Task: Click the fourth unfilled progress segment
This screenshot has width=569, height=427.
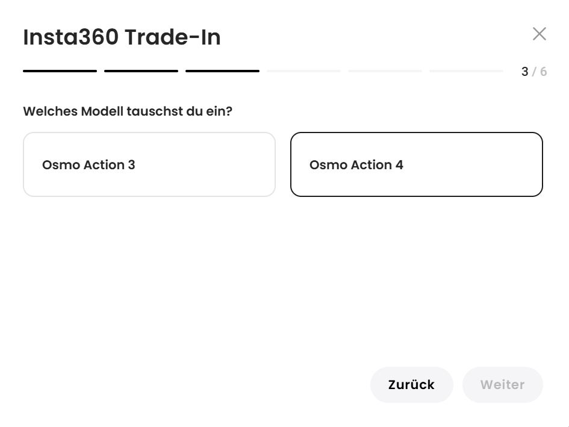Action: pos(303,71)
